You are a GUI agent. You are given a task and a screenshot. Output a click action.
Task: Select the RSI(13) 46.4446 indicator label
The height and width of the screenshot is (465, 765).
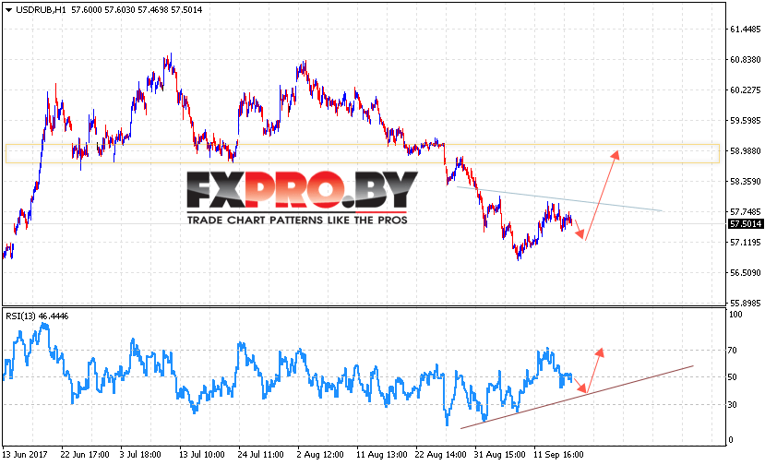pos(37,316)
